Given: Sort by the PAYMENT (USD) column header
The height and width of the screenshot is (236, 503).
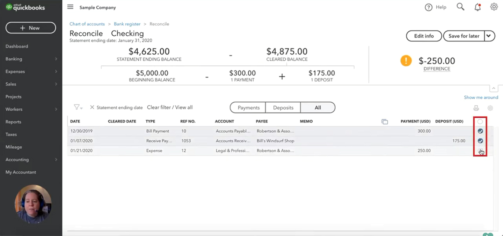Looking at the screenshot, I should (x=415, y=121).
